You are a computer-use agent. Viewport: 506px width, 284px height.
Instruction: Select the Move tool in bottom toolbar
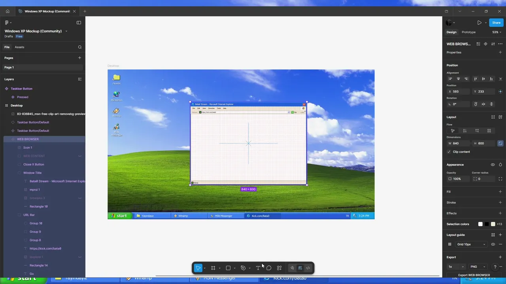pyautogui.click(x=198, y=268)
